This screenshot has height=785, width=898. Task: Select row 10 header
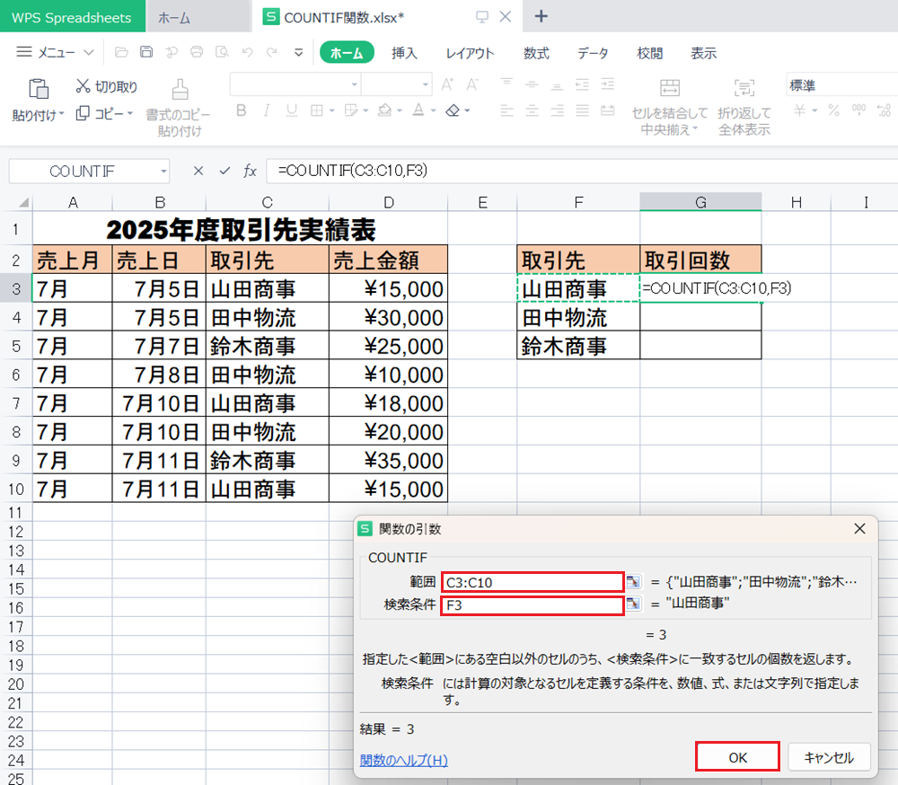[16, 489]
